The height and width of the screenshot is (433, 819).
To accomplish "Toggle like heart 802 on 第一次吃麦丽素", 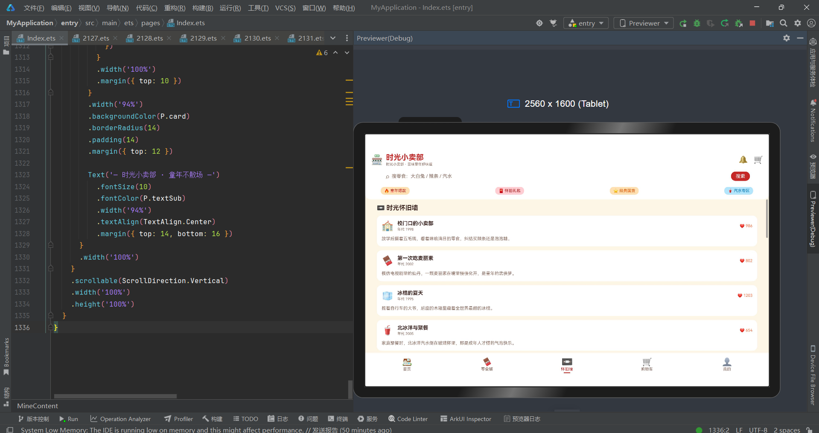I will [746, 260].
